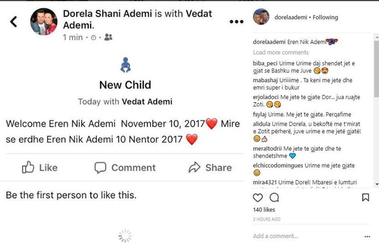Click the Facebook profile picture thumbnail
379x243 pixels.
click(44, 22)
